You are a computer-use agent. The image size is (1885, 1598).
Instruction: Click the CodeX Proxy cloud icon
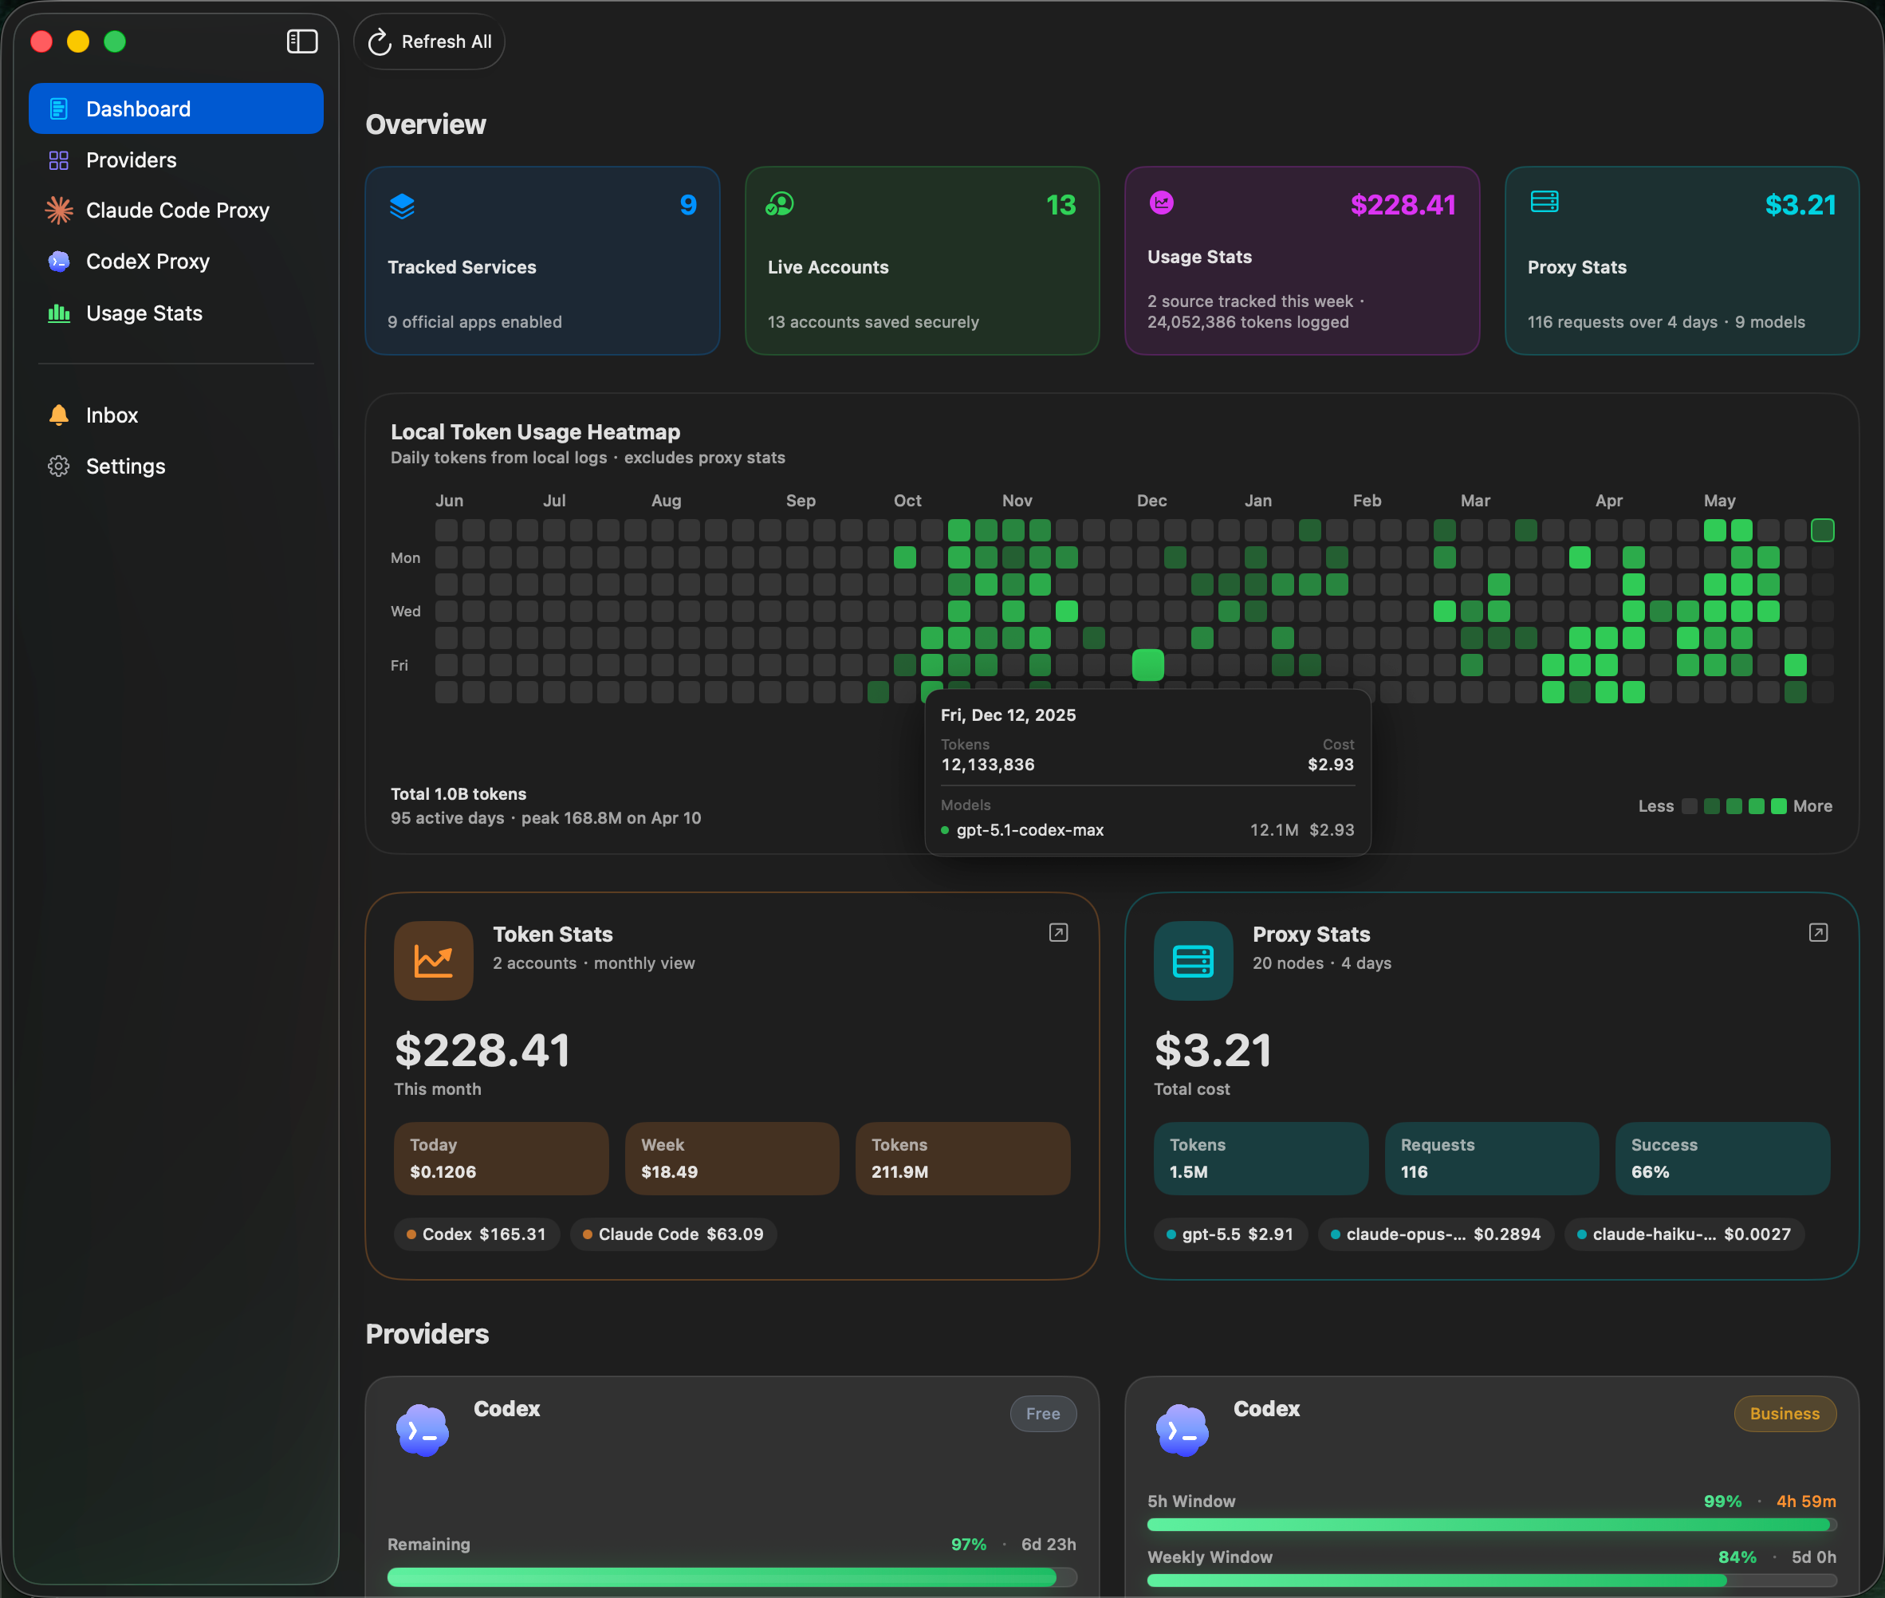pos(59,262)
